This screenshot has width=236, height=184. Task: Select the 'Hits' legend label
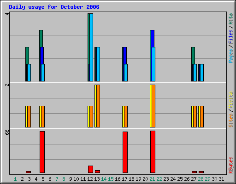(230, 19)
